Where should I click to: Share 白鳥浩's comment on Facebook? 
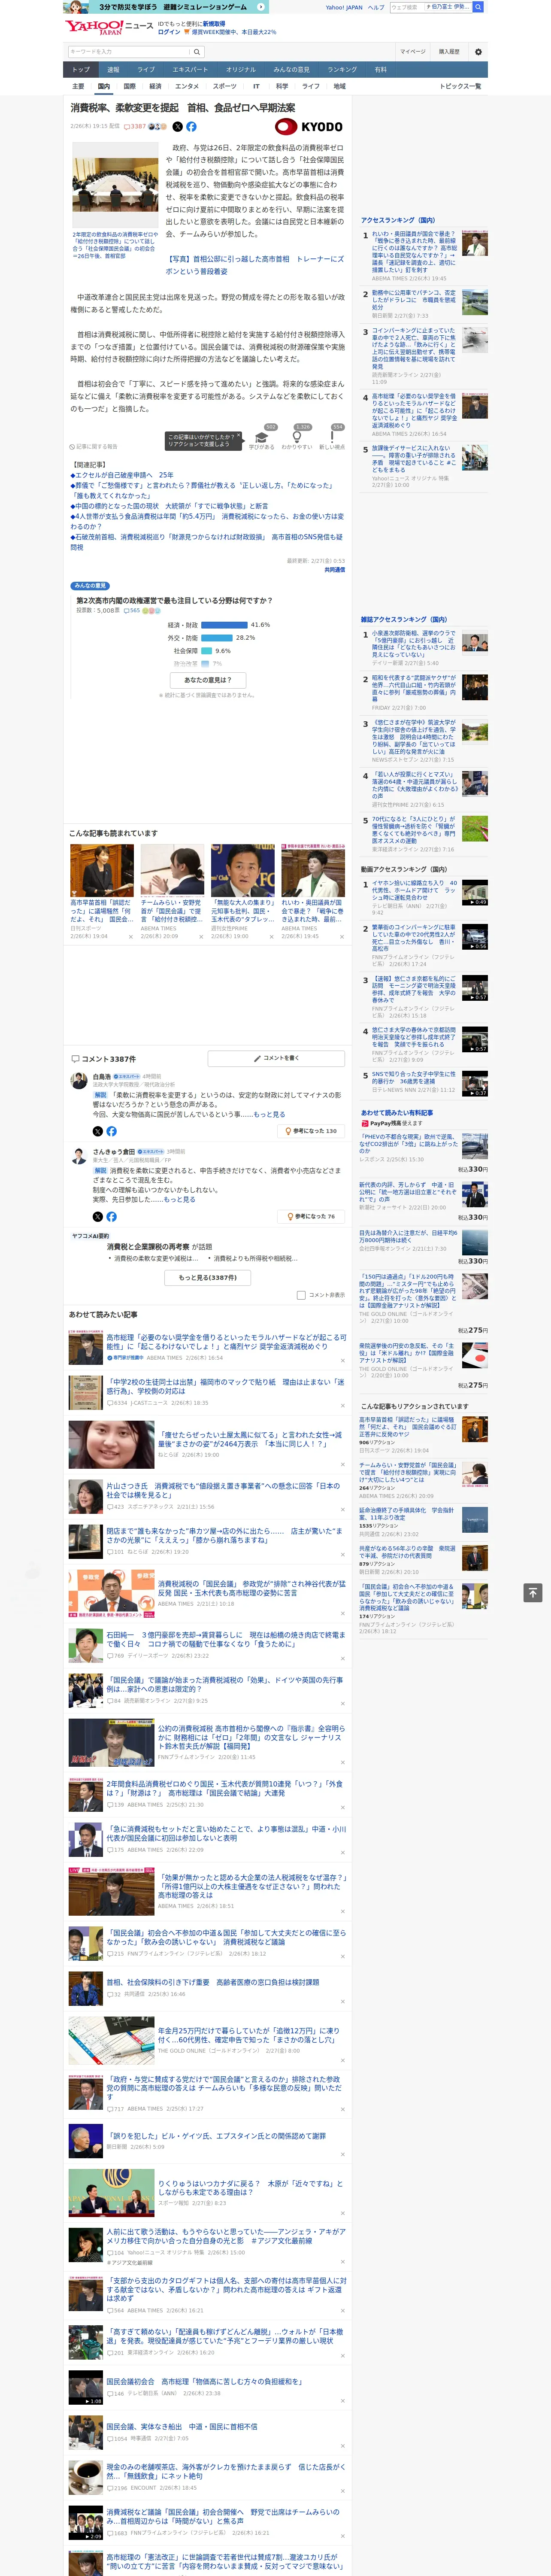point(111,1131)
